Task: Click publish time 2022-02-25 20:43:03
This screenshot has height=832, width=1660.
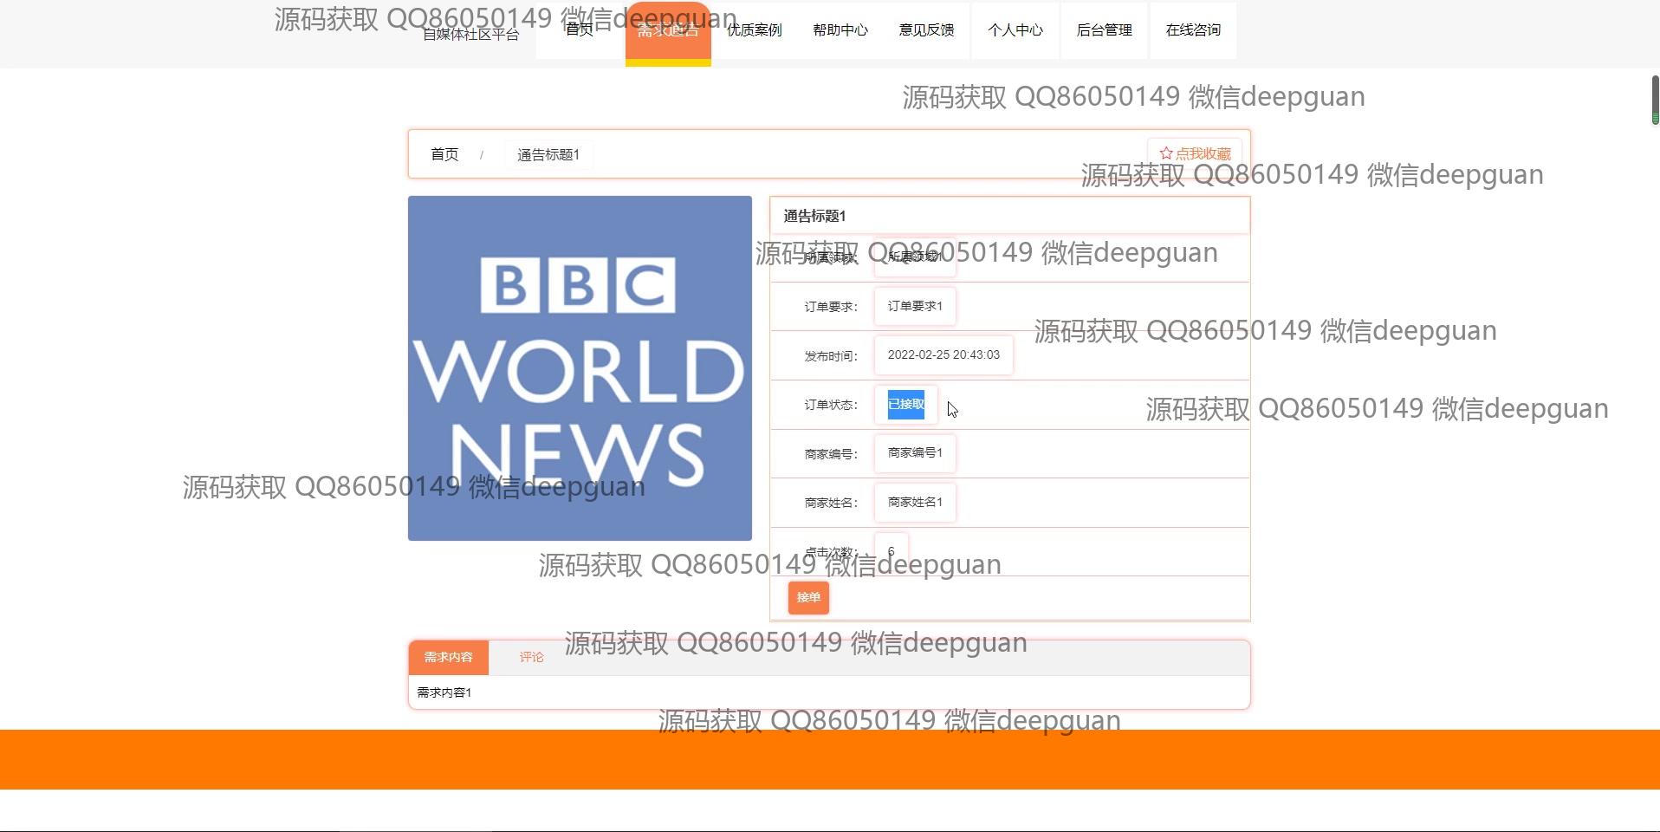Action: [x=943, y=354]
